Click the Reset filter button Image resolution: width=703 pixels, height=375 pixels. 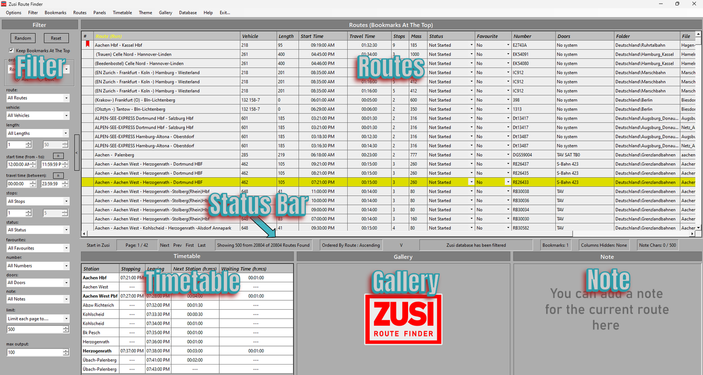(x=56, y=38)
